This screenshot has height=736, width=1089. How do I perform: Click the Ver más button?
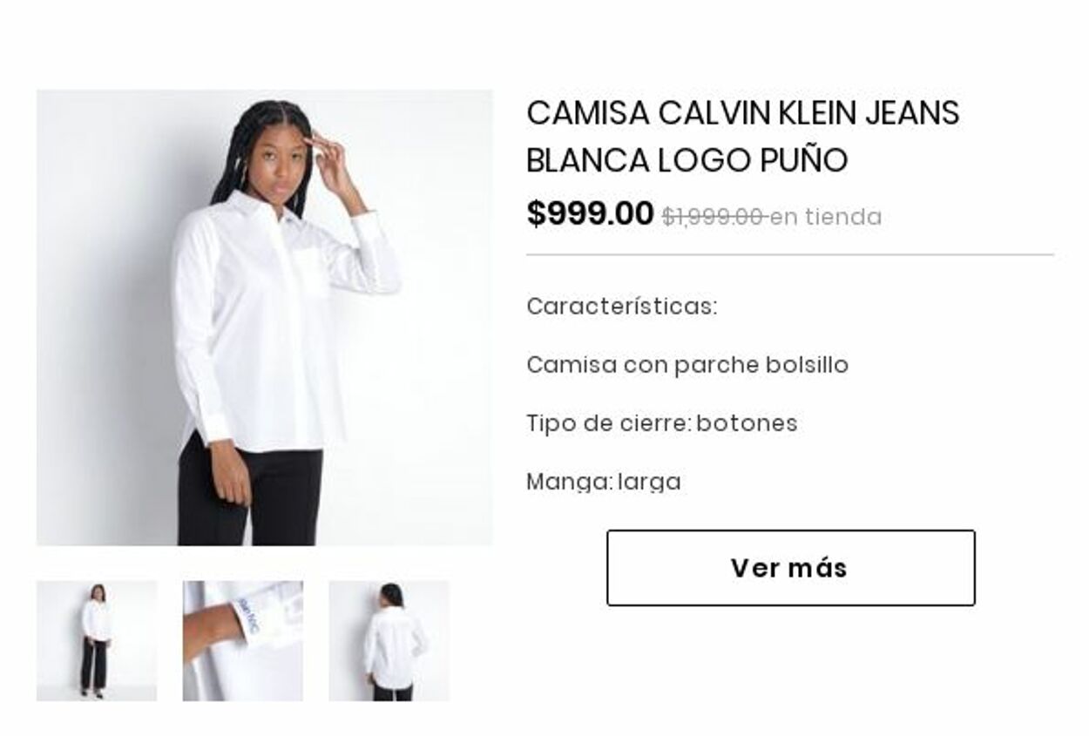coord(790,568)
